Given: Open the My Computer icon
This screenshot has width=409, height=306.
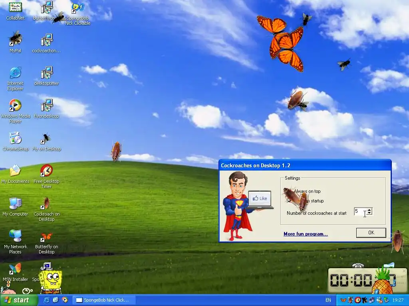Looking at the screenshot, I should coord(16,207).
